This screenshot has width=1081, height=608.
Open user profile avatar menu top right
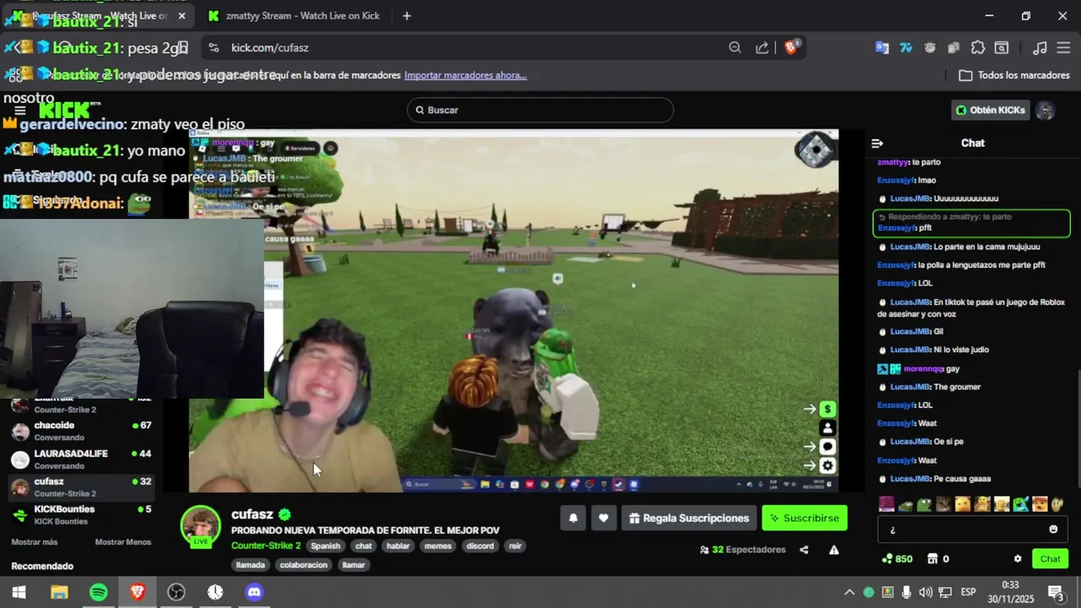[1046, 110]
